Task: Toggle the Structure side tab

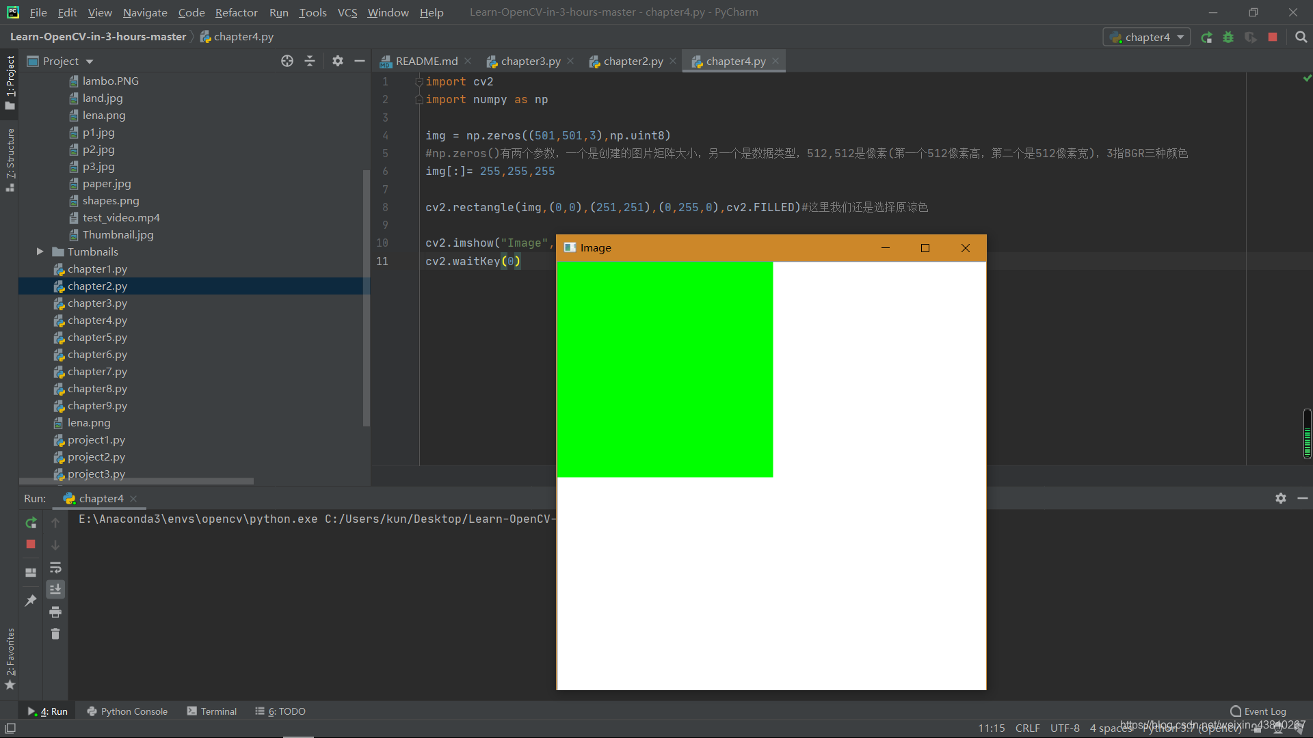Action: [10, 160]
